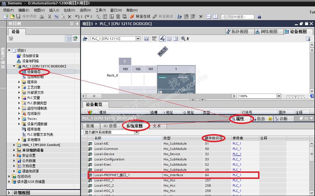Delete with the X toolbar icon

70,17
